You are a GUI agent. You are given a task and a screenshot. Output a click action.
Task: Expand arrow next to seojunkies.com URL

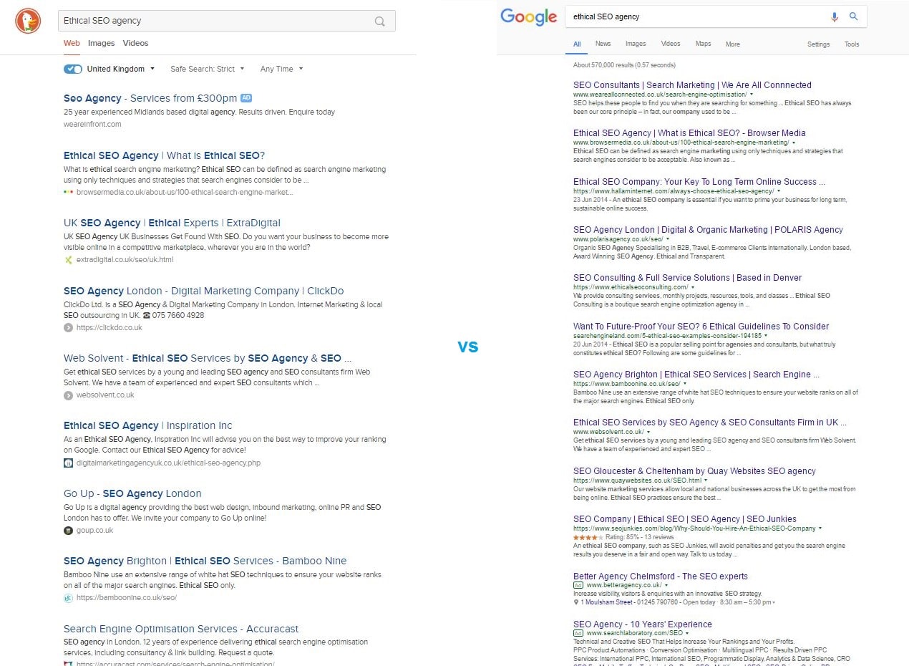[820, 529]
